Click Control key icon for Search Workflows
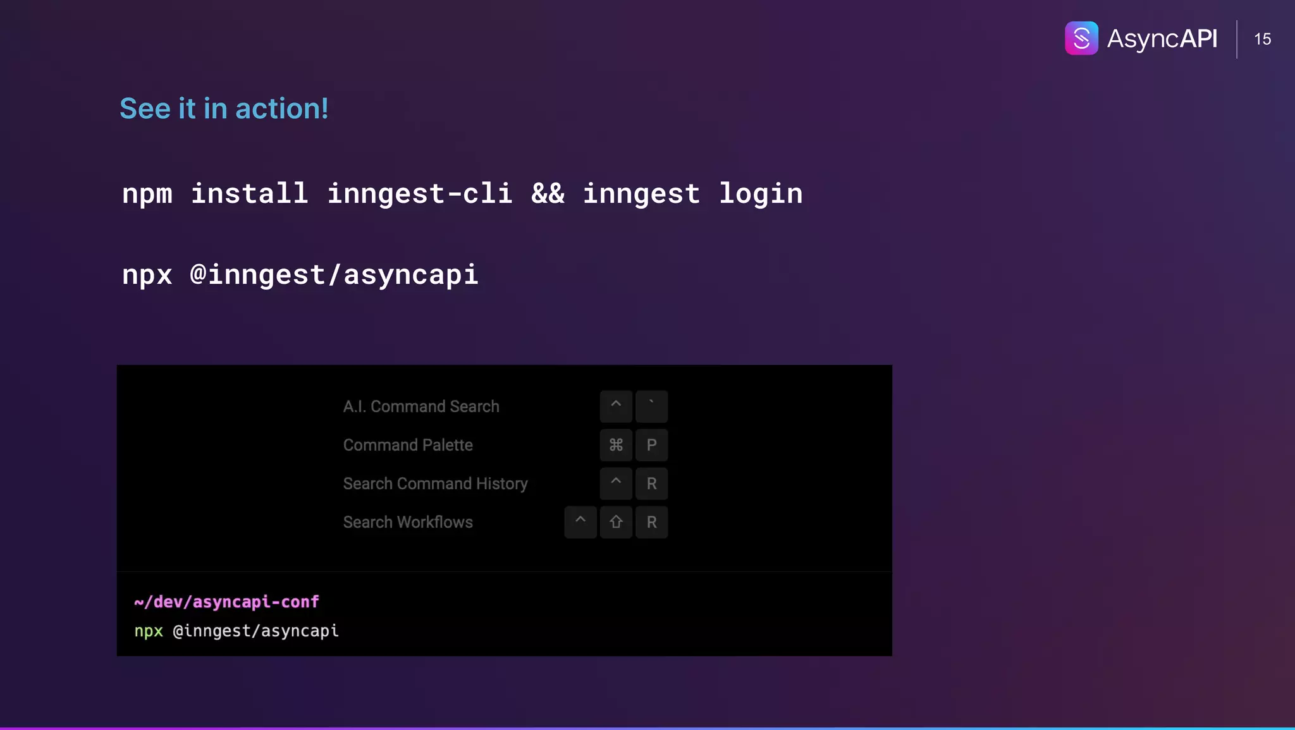The width and height of the screenshot is (1295, 730). pyautogui.click(x=580, y=522)
